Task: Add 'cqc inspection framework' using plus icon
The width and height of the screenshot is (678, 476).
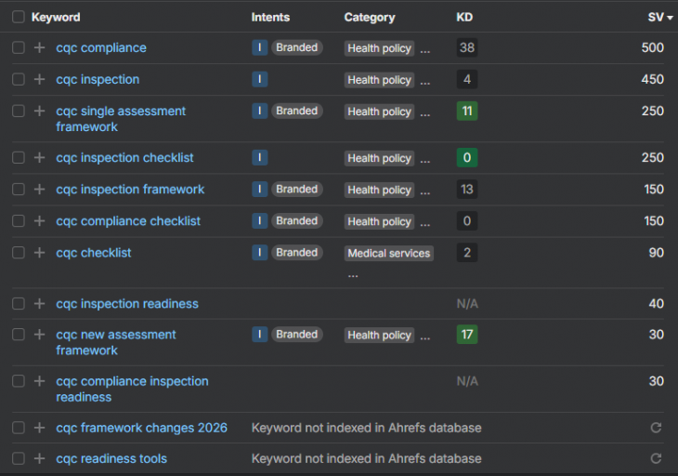Action: [x=39, y=189]
